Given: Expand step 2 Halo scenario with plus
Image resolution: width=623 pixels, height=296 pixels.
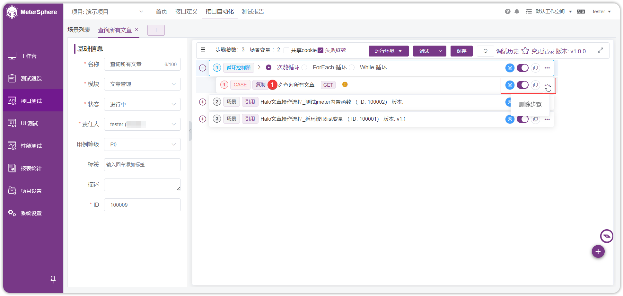Looking at the screenshot, I should [203, 102].
